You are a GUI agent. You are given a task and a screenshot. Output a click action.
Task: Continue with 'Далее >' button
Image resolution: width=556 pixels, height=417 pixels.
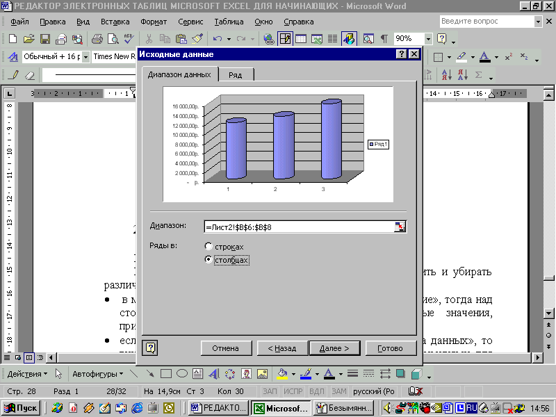pyautogui.click(x=334, y=348)
